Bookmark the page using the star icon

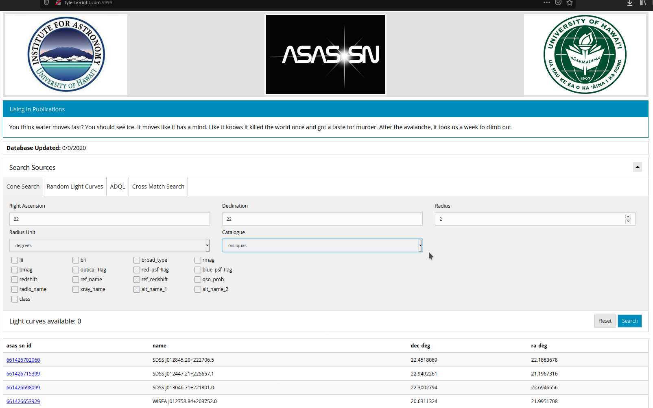coord(570,2)
